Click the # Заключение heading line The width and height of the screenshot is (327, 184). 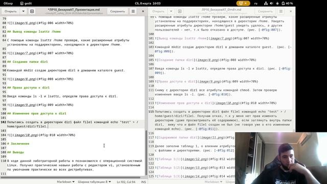click(x=18, y=144)
